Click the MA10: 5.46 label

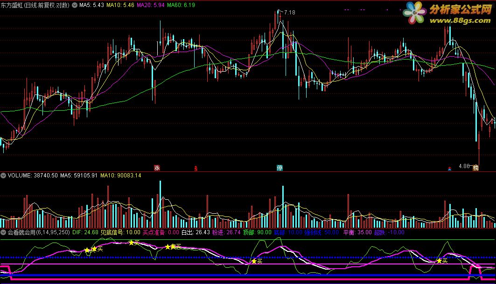[x=120, y=5]
